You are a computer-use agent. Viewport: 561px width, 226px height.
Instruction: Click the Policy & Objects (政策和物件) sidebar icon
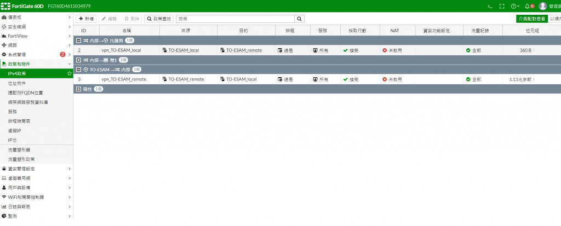[4, 64]
